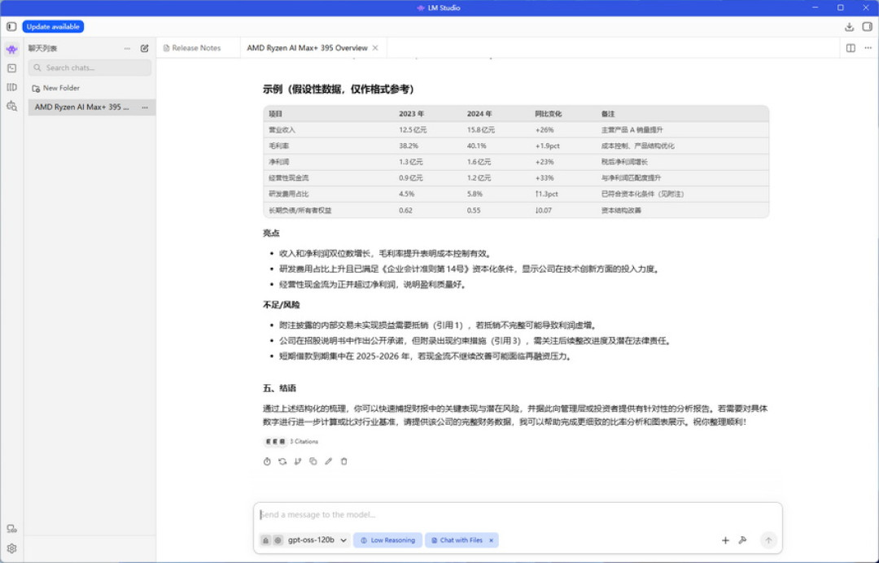Regenerate the response with refresh icon

pyautogui.click(x=282, y=461)
